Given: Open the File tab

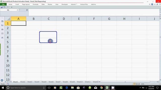Looking at the screenshot, I should tap(3, 4).
